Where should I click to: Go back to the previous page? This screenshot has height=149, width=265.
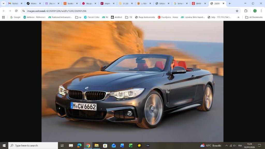tap(4, 11)
